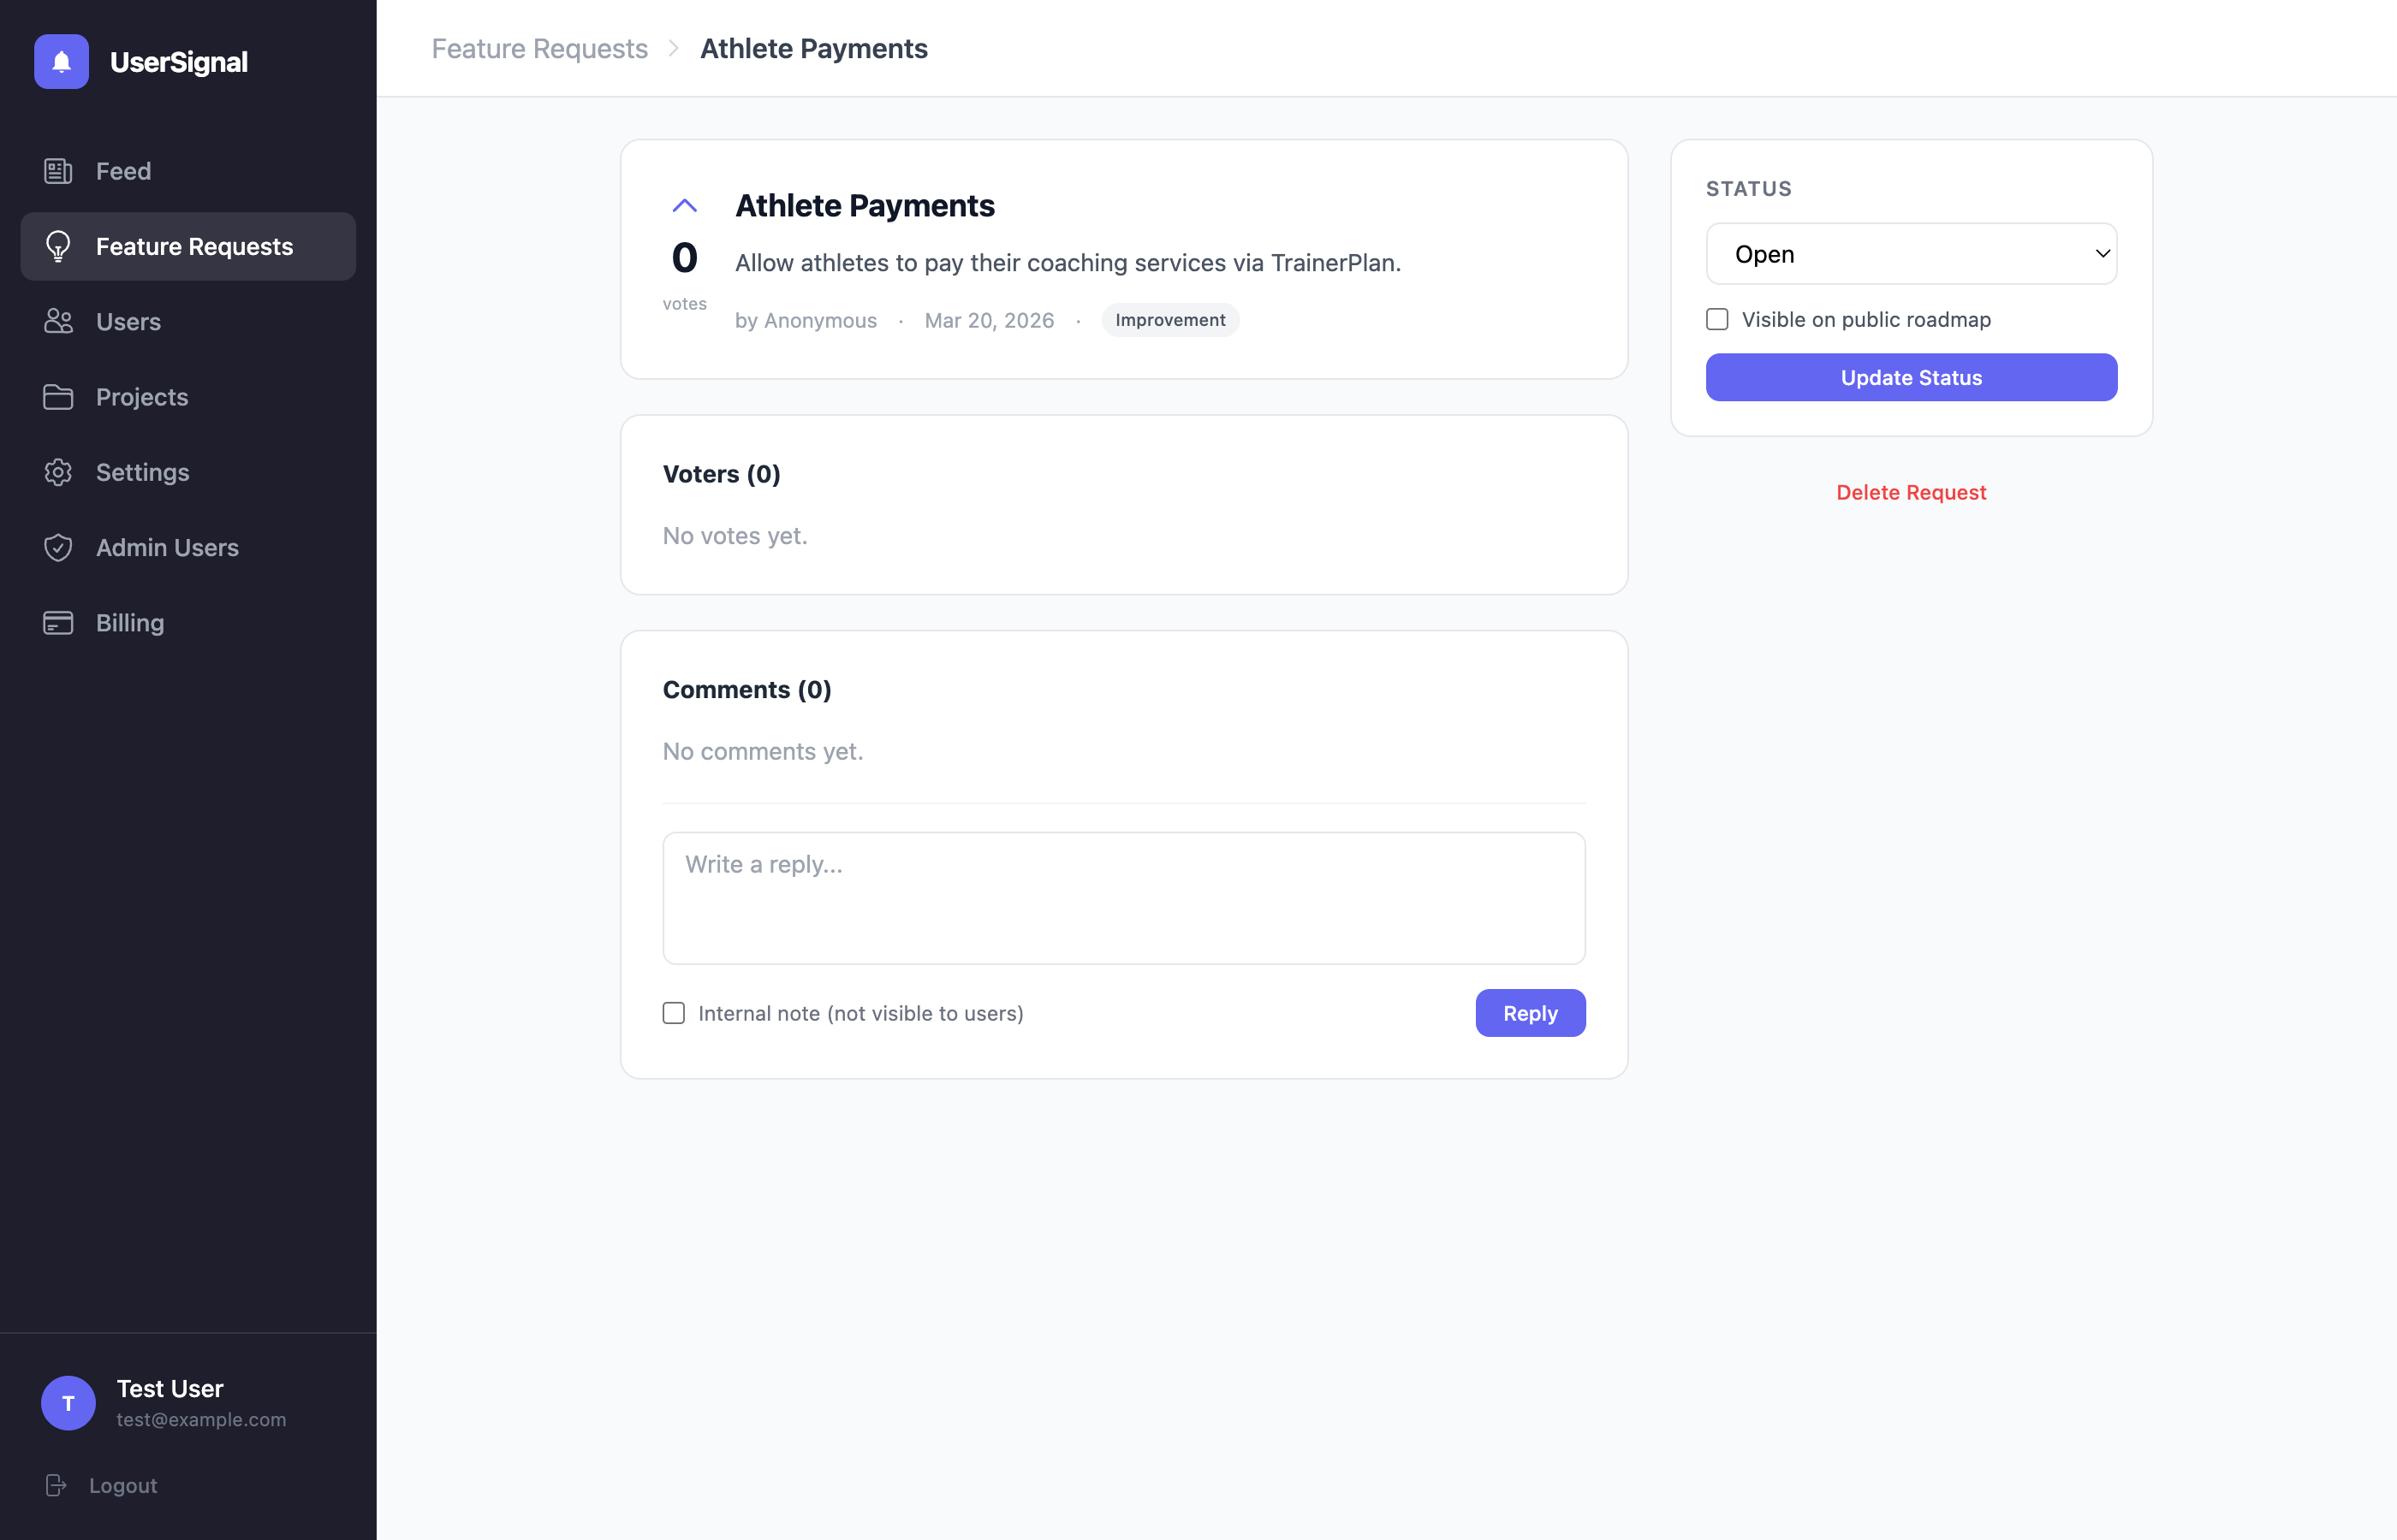Open Billing from the sidebar
2397x1540 pixels.
[130, 623]
